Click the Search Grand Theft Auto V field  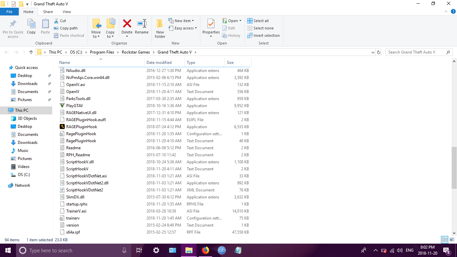point(416,52)
